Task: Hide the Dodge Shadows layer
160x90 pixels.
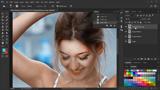Action: click(x=126, y=36)
